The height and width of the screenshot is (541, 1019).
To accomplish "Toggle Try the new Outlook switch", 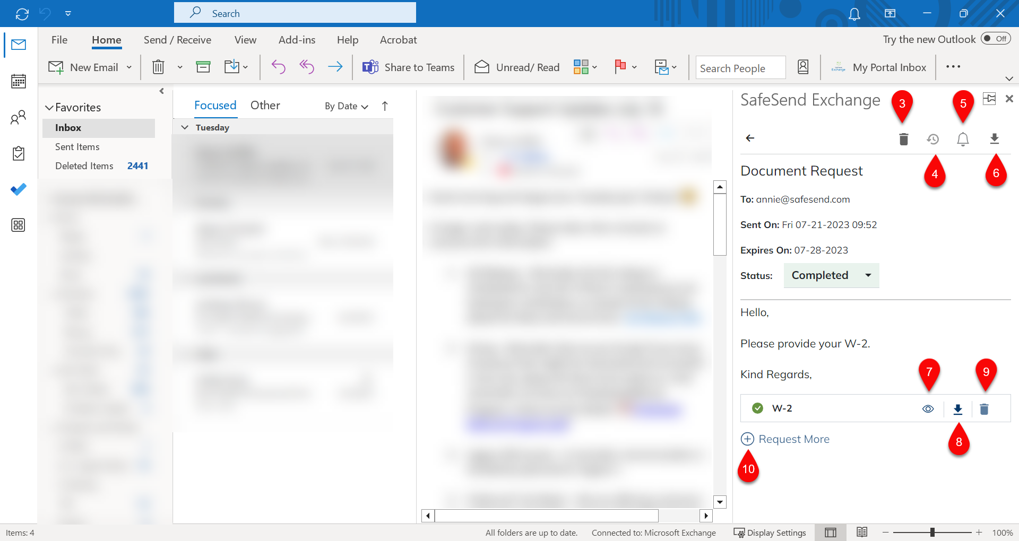I will 995,38.
